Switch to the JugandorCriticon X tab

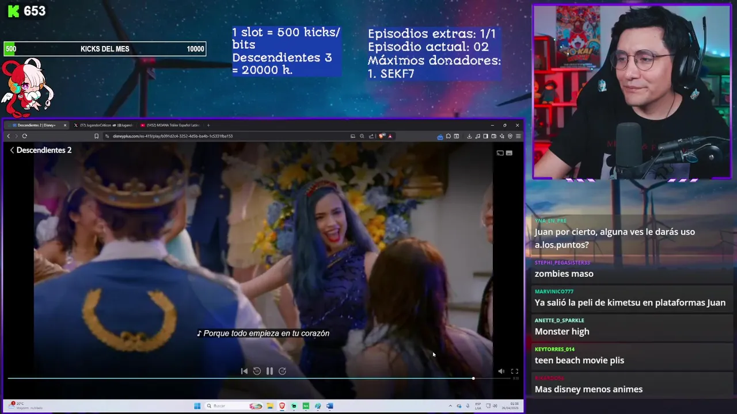tap(104, 125)
